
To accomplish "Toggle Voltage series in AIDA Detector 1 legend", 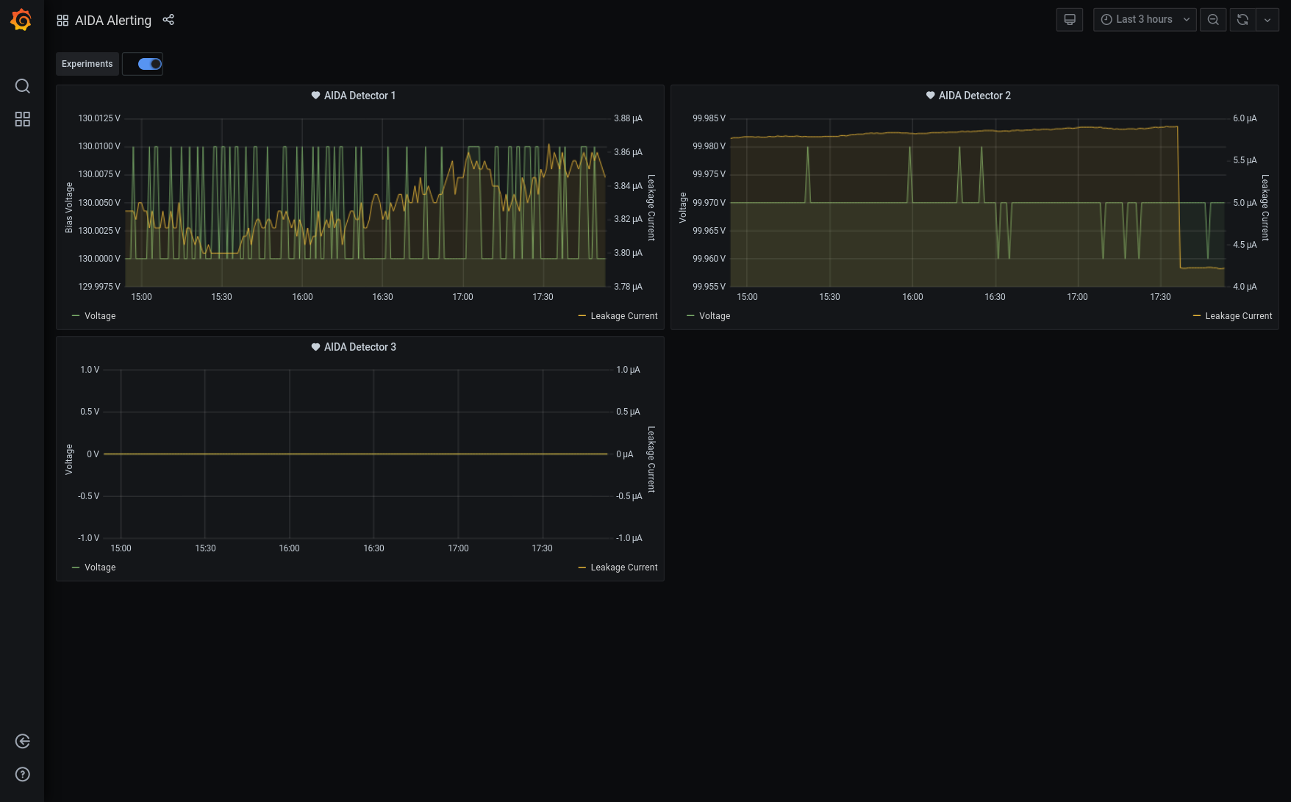I will point(100,316).
